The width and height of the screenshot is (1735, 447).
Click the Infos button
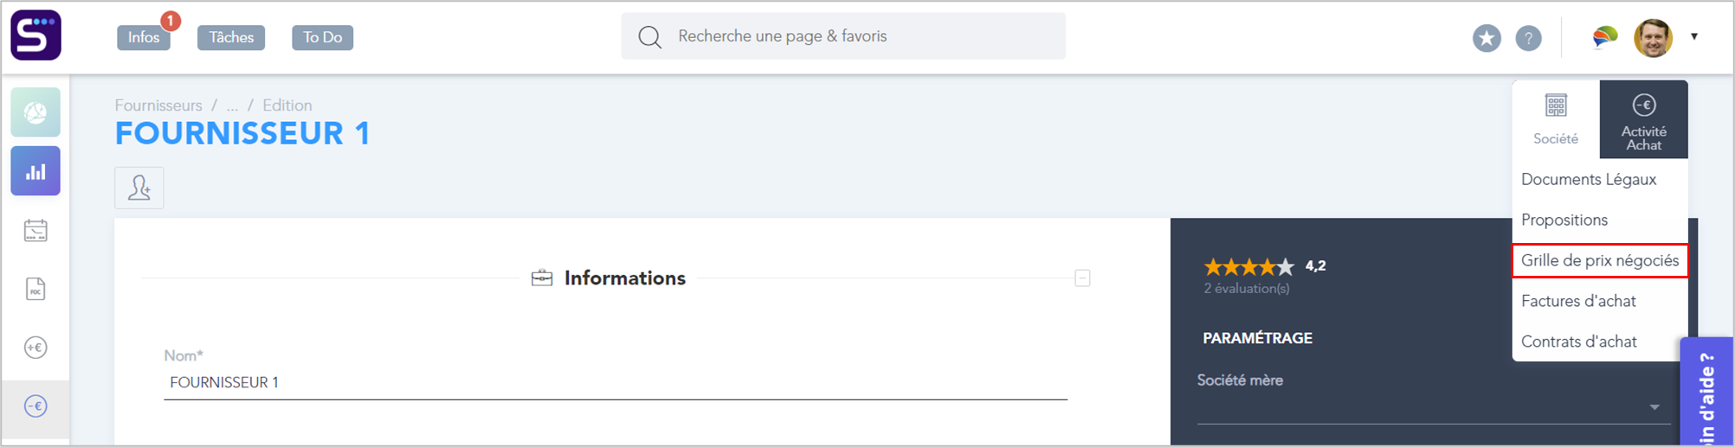pos(144,37)
